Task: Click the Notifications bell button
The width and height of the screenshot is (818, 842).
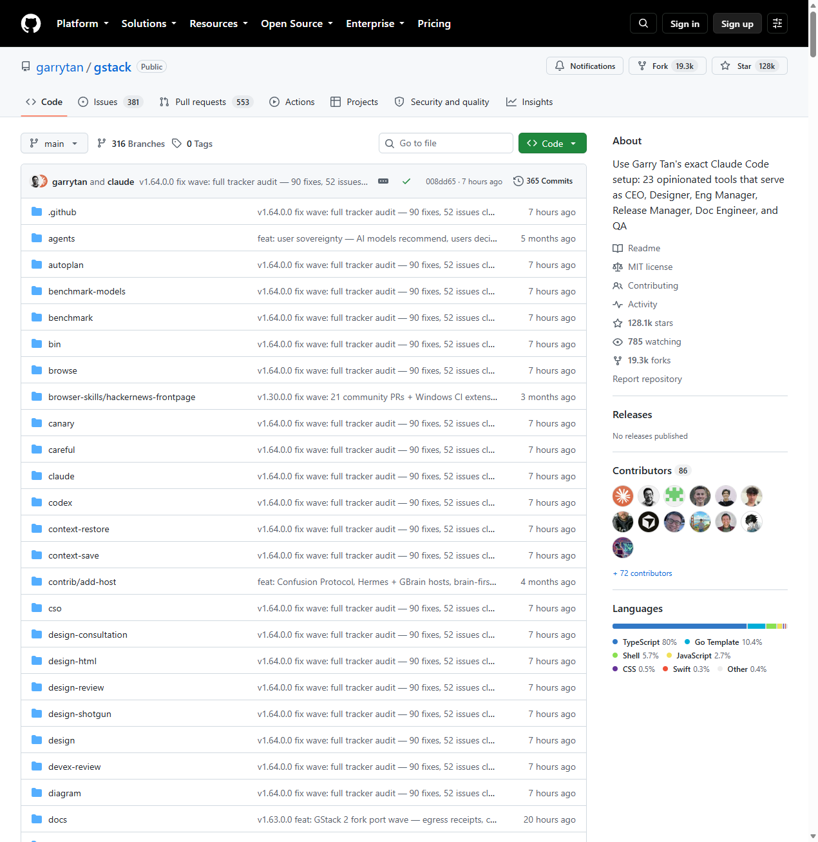Action: [585, 66]
